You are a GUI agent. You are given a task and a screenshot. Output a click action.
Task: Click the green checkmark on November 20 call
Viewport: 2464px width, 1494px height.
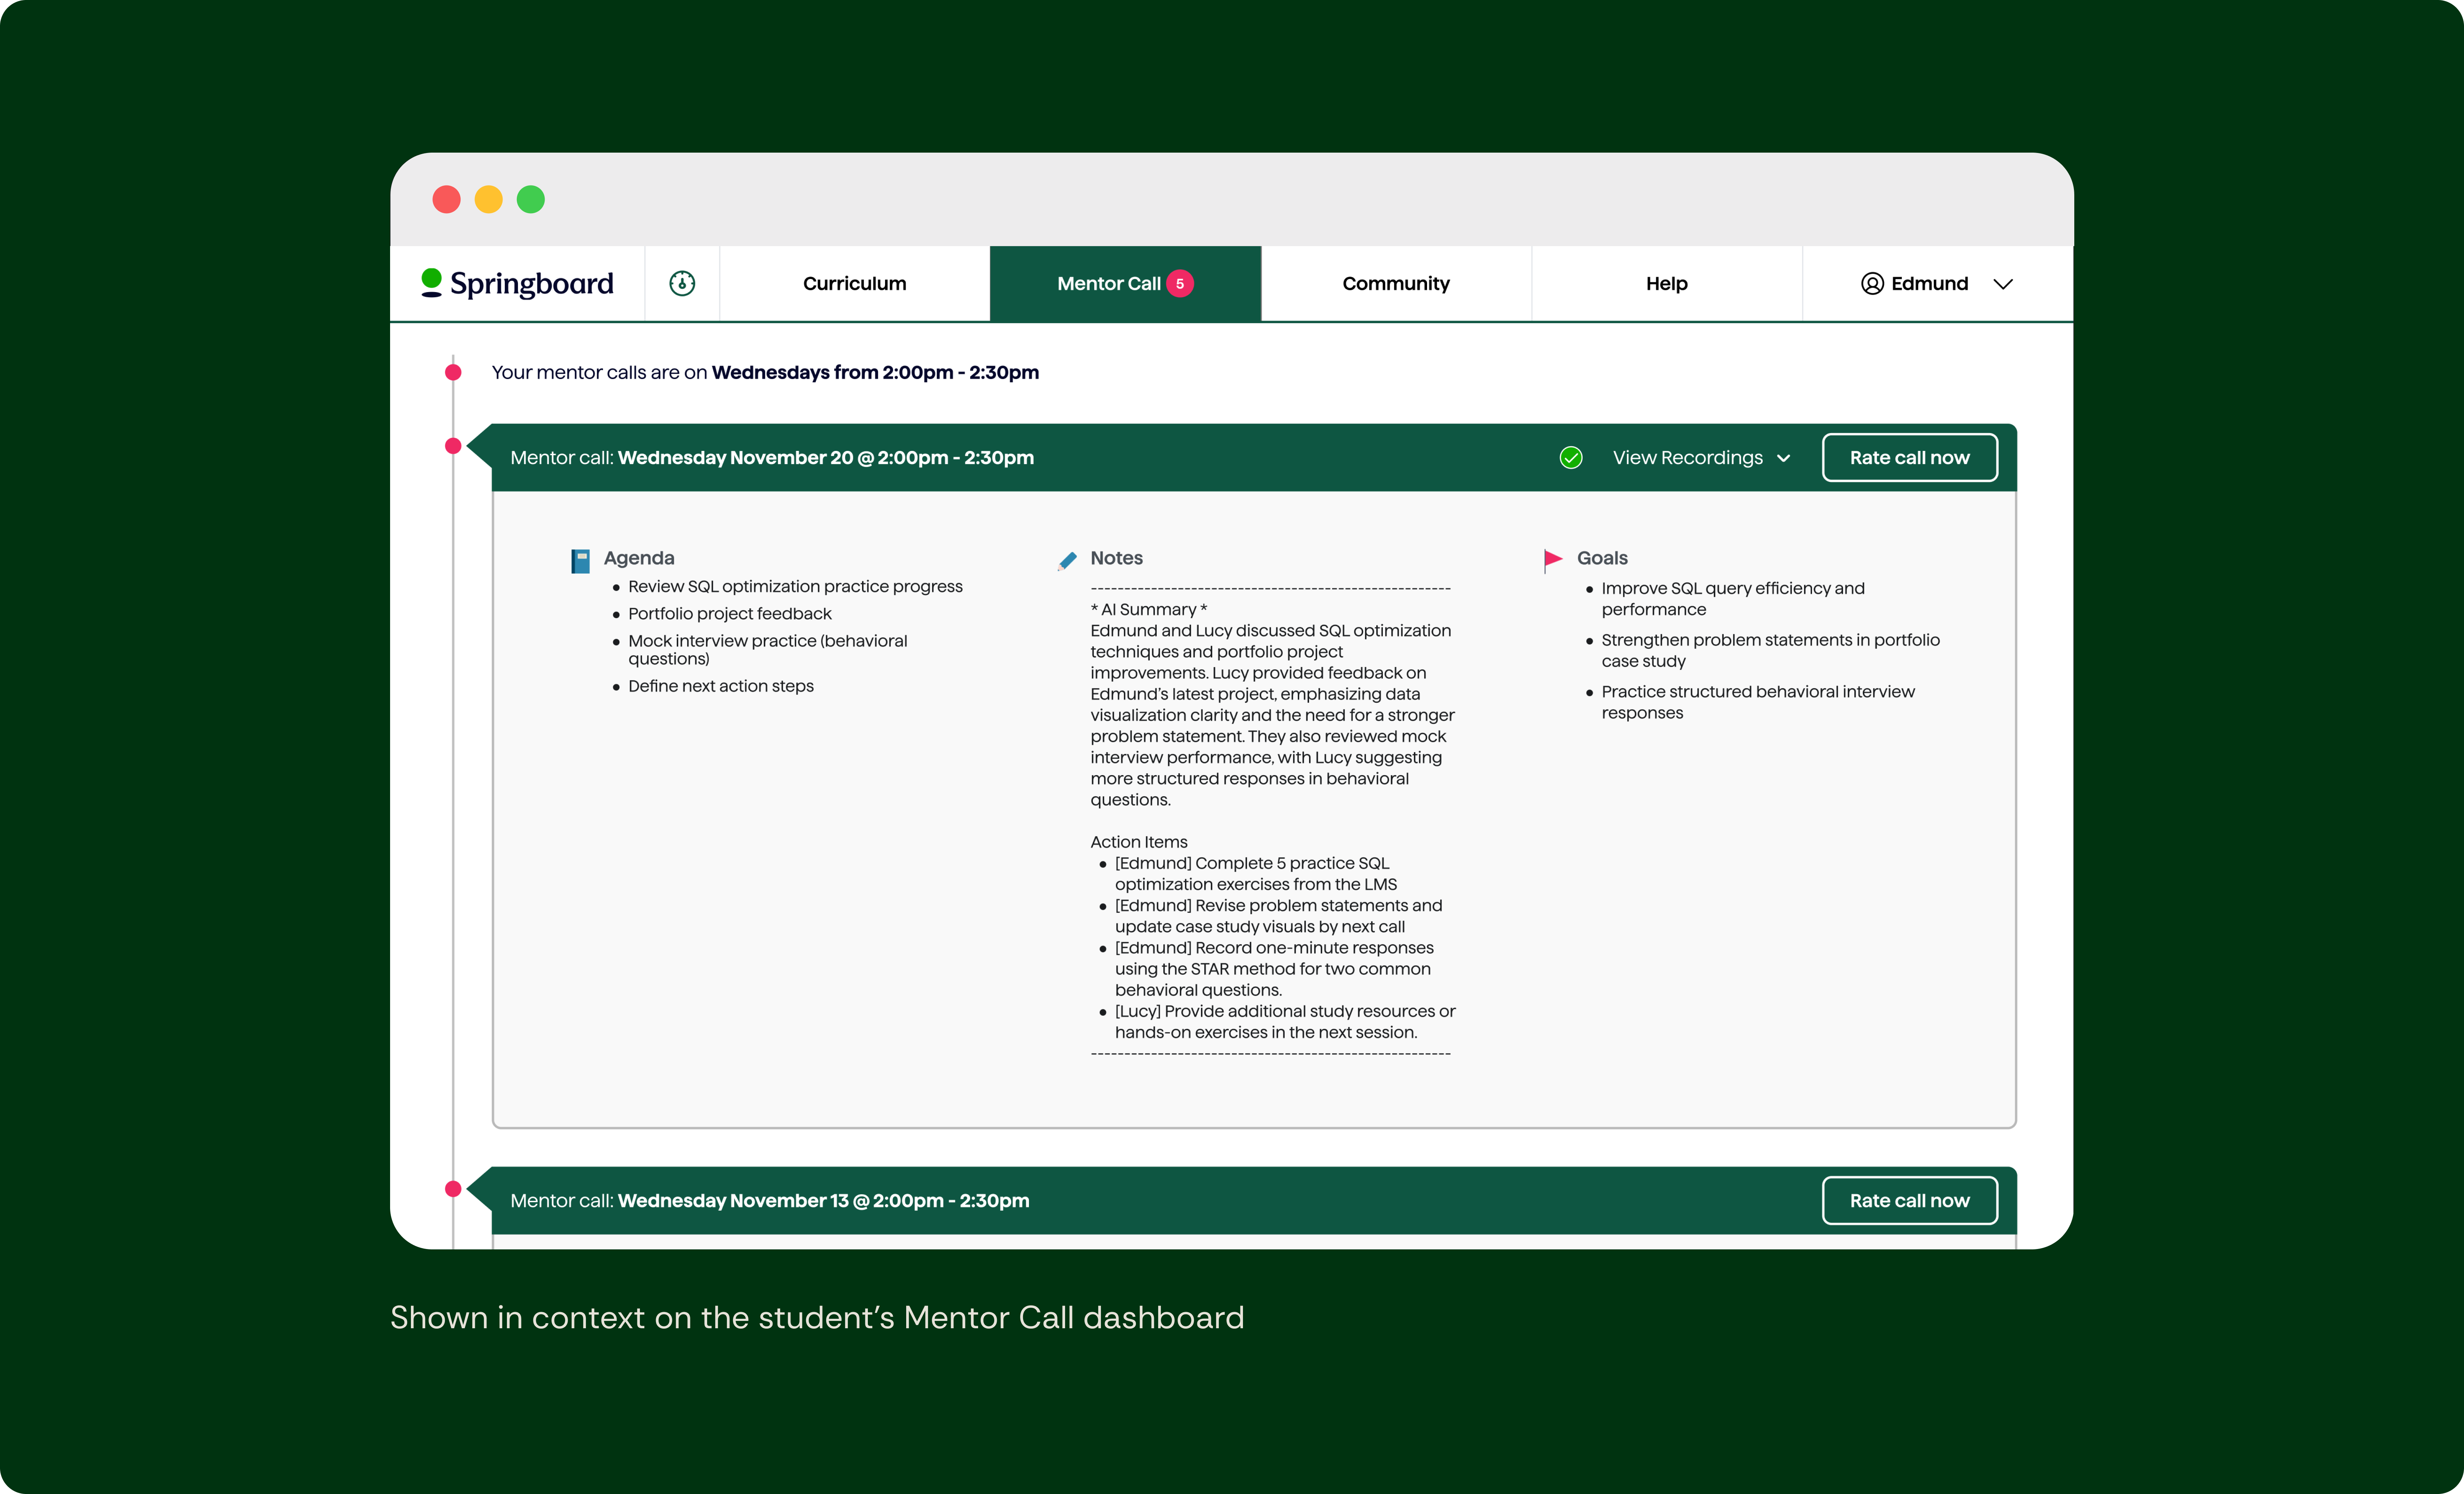point(1571,458)
